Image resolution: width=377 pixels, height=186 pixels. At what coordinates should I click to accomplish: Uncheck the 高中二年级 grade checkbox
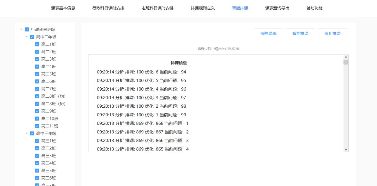(x=32, y=37)
